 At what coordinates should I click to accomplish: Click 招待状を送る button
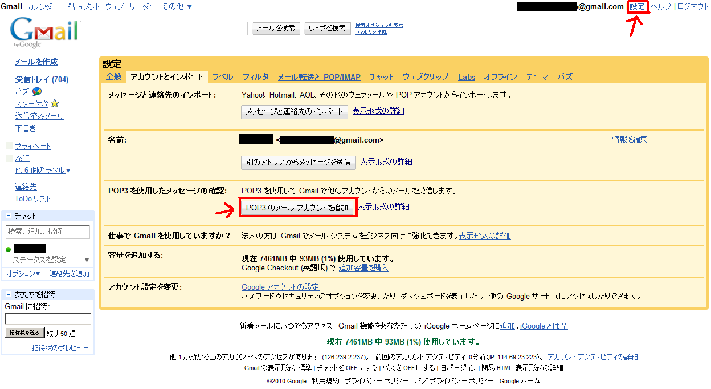[x=24, y=333]
